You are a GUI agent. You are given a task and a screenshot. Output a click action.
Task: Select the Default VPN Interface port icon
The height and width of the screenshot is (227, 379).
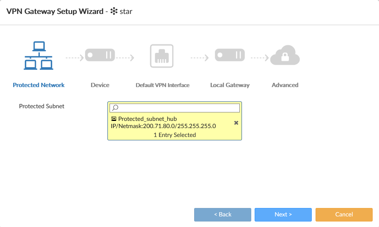coord(162,55)
